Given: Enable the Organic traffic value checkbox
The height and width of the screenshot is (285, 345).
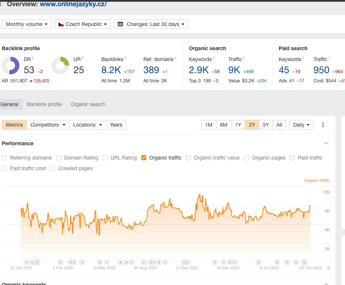Looking at the screenshot, I should (188, 158).
